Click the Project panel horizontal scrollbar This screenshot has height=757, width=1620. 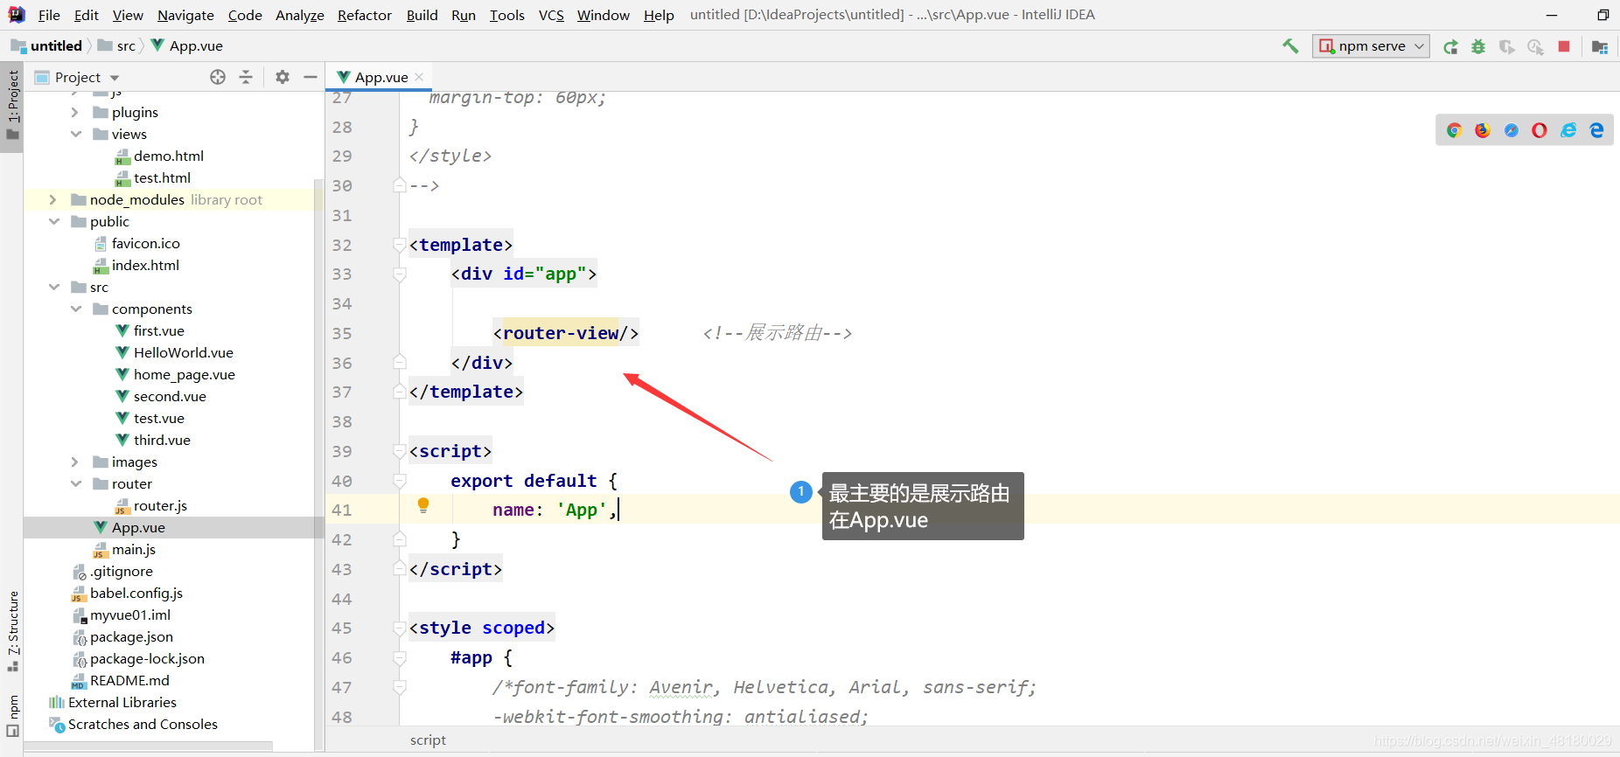click(x=149, y=747)
